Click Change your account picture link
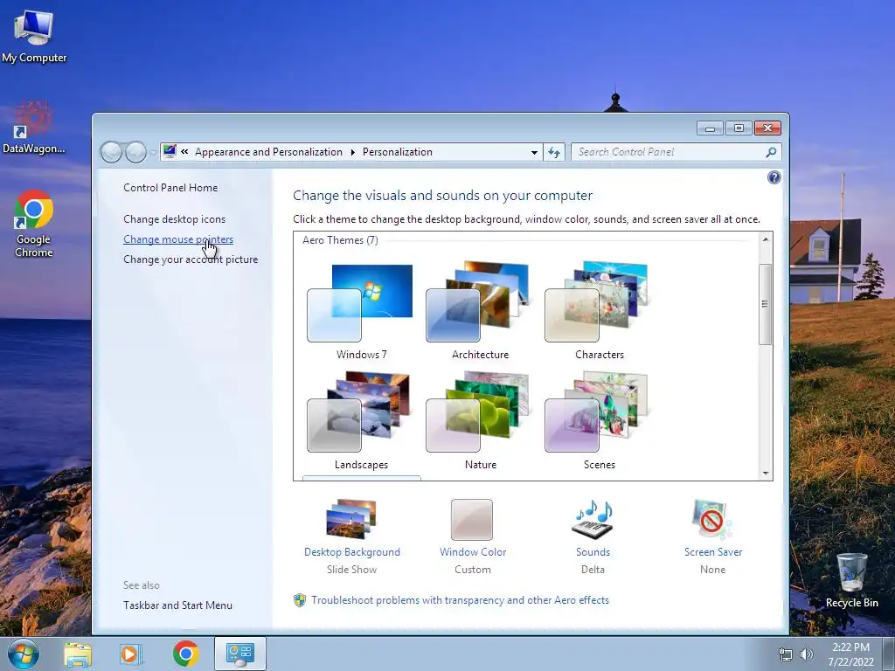The width and height of the screenshot is (895, 671). coord(191,259)
